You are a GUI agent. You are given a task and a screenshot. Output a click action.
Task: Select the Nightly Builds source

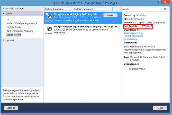14,27
